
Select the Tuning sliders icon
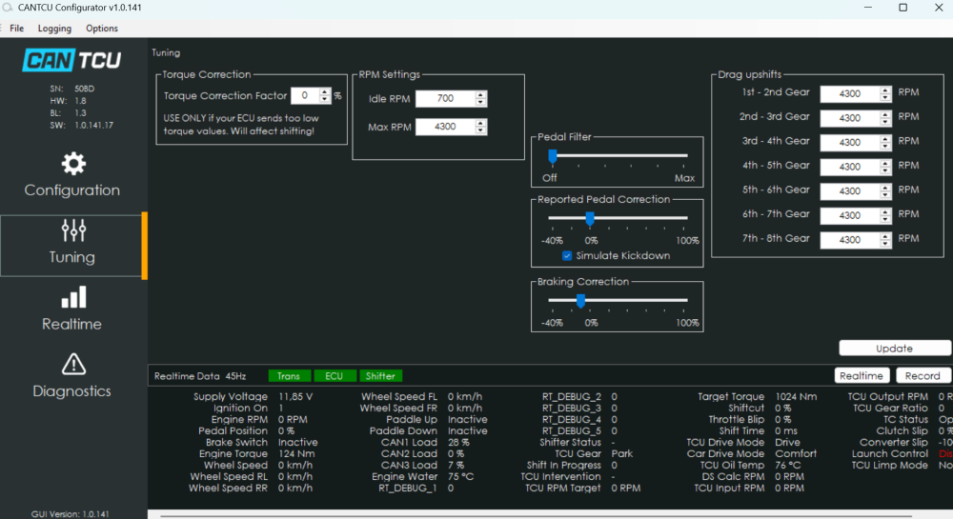pos(72,230)
